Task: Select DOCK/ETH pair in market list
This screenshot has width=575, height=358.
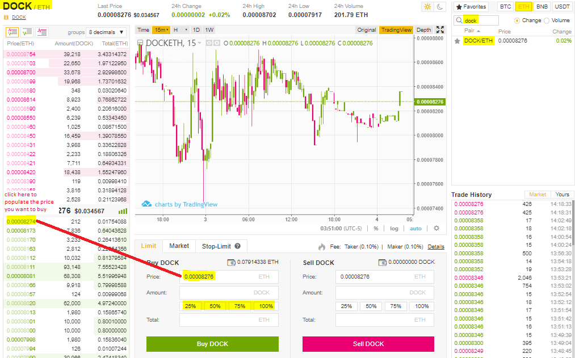Action: point(513,41)
